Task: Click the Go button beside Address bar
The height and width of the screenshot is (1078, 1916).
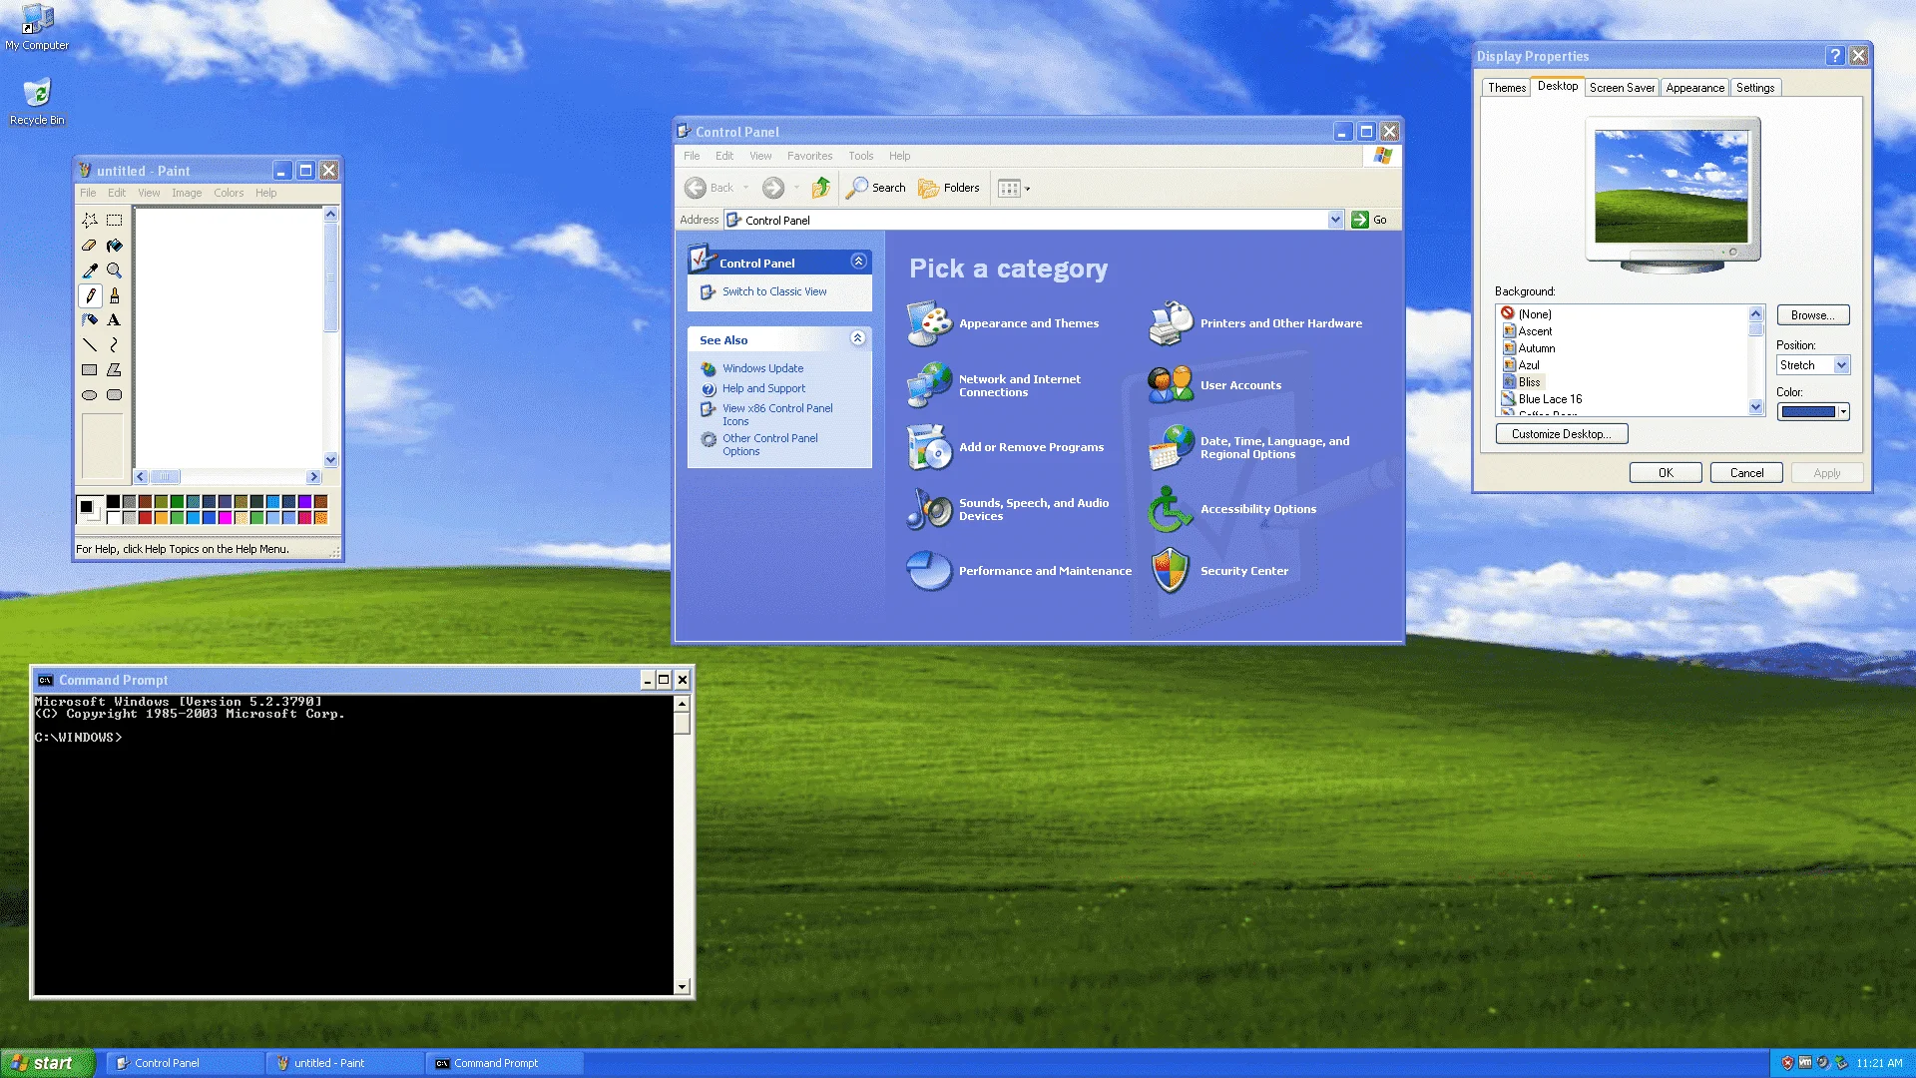Action: (1370, 220)
